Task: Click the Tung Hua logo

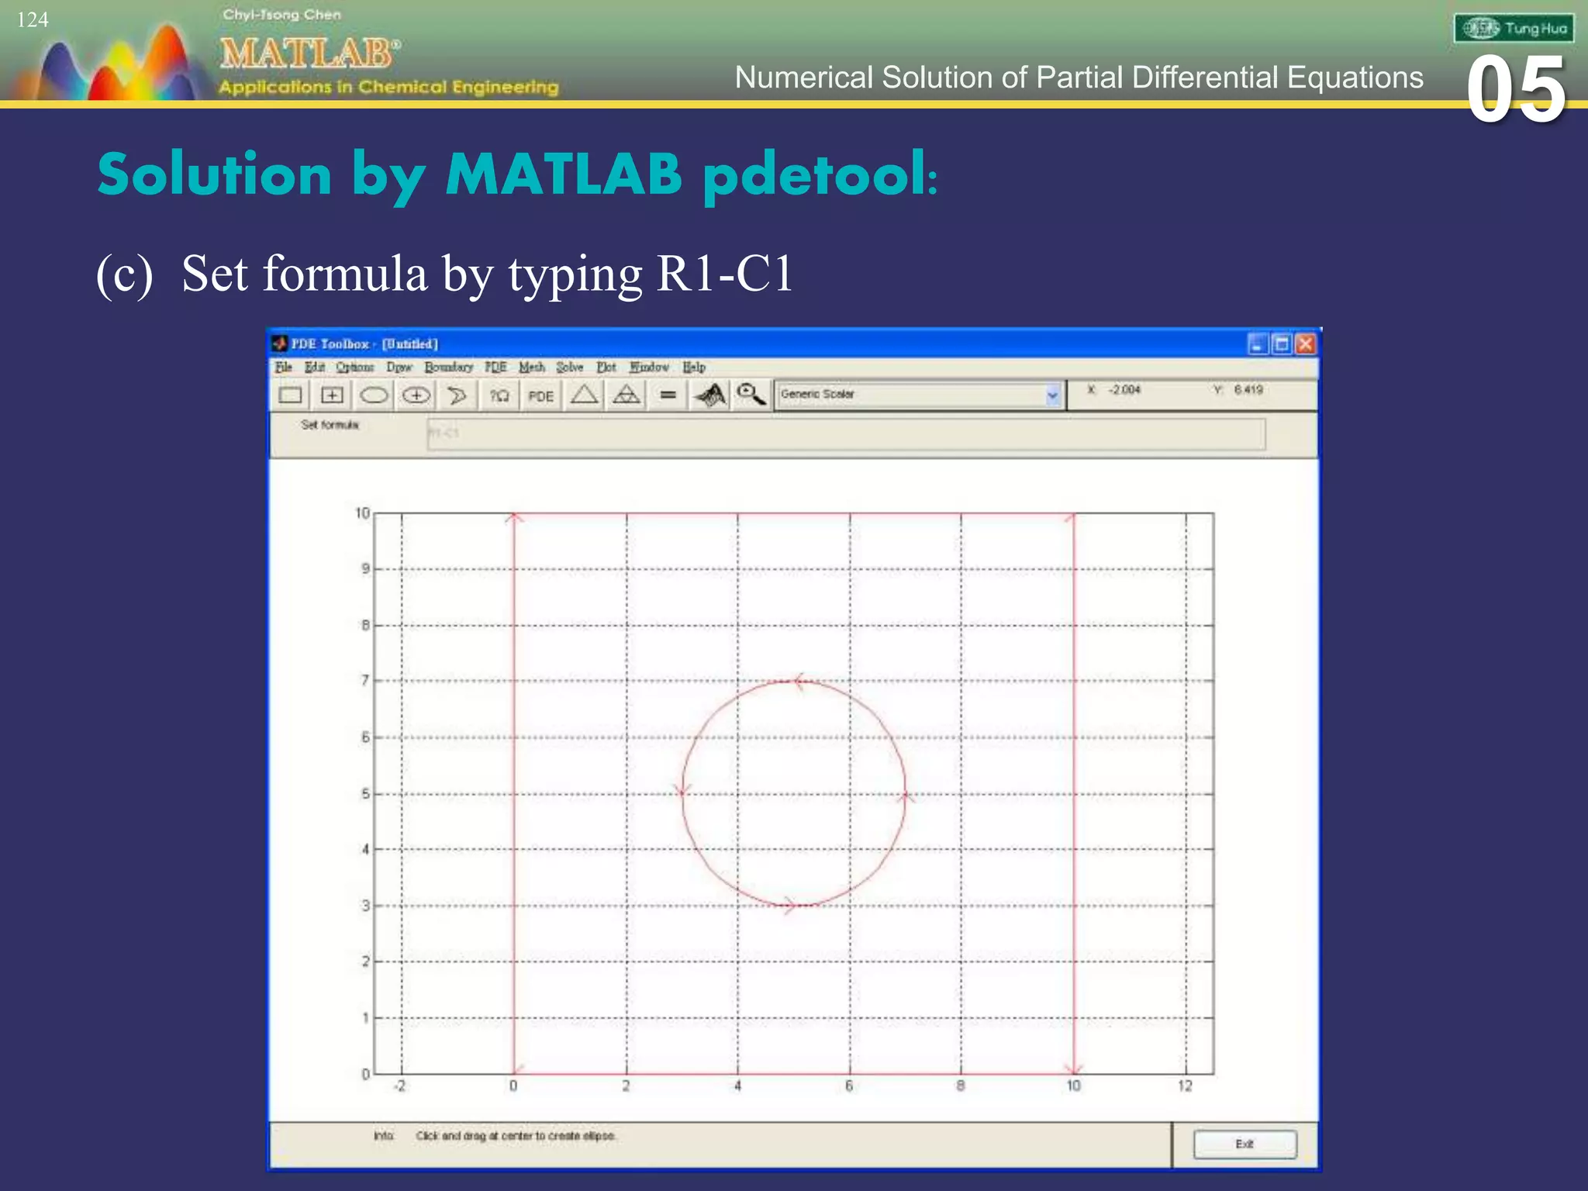Action: click(x=1514, y=29)
